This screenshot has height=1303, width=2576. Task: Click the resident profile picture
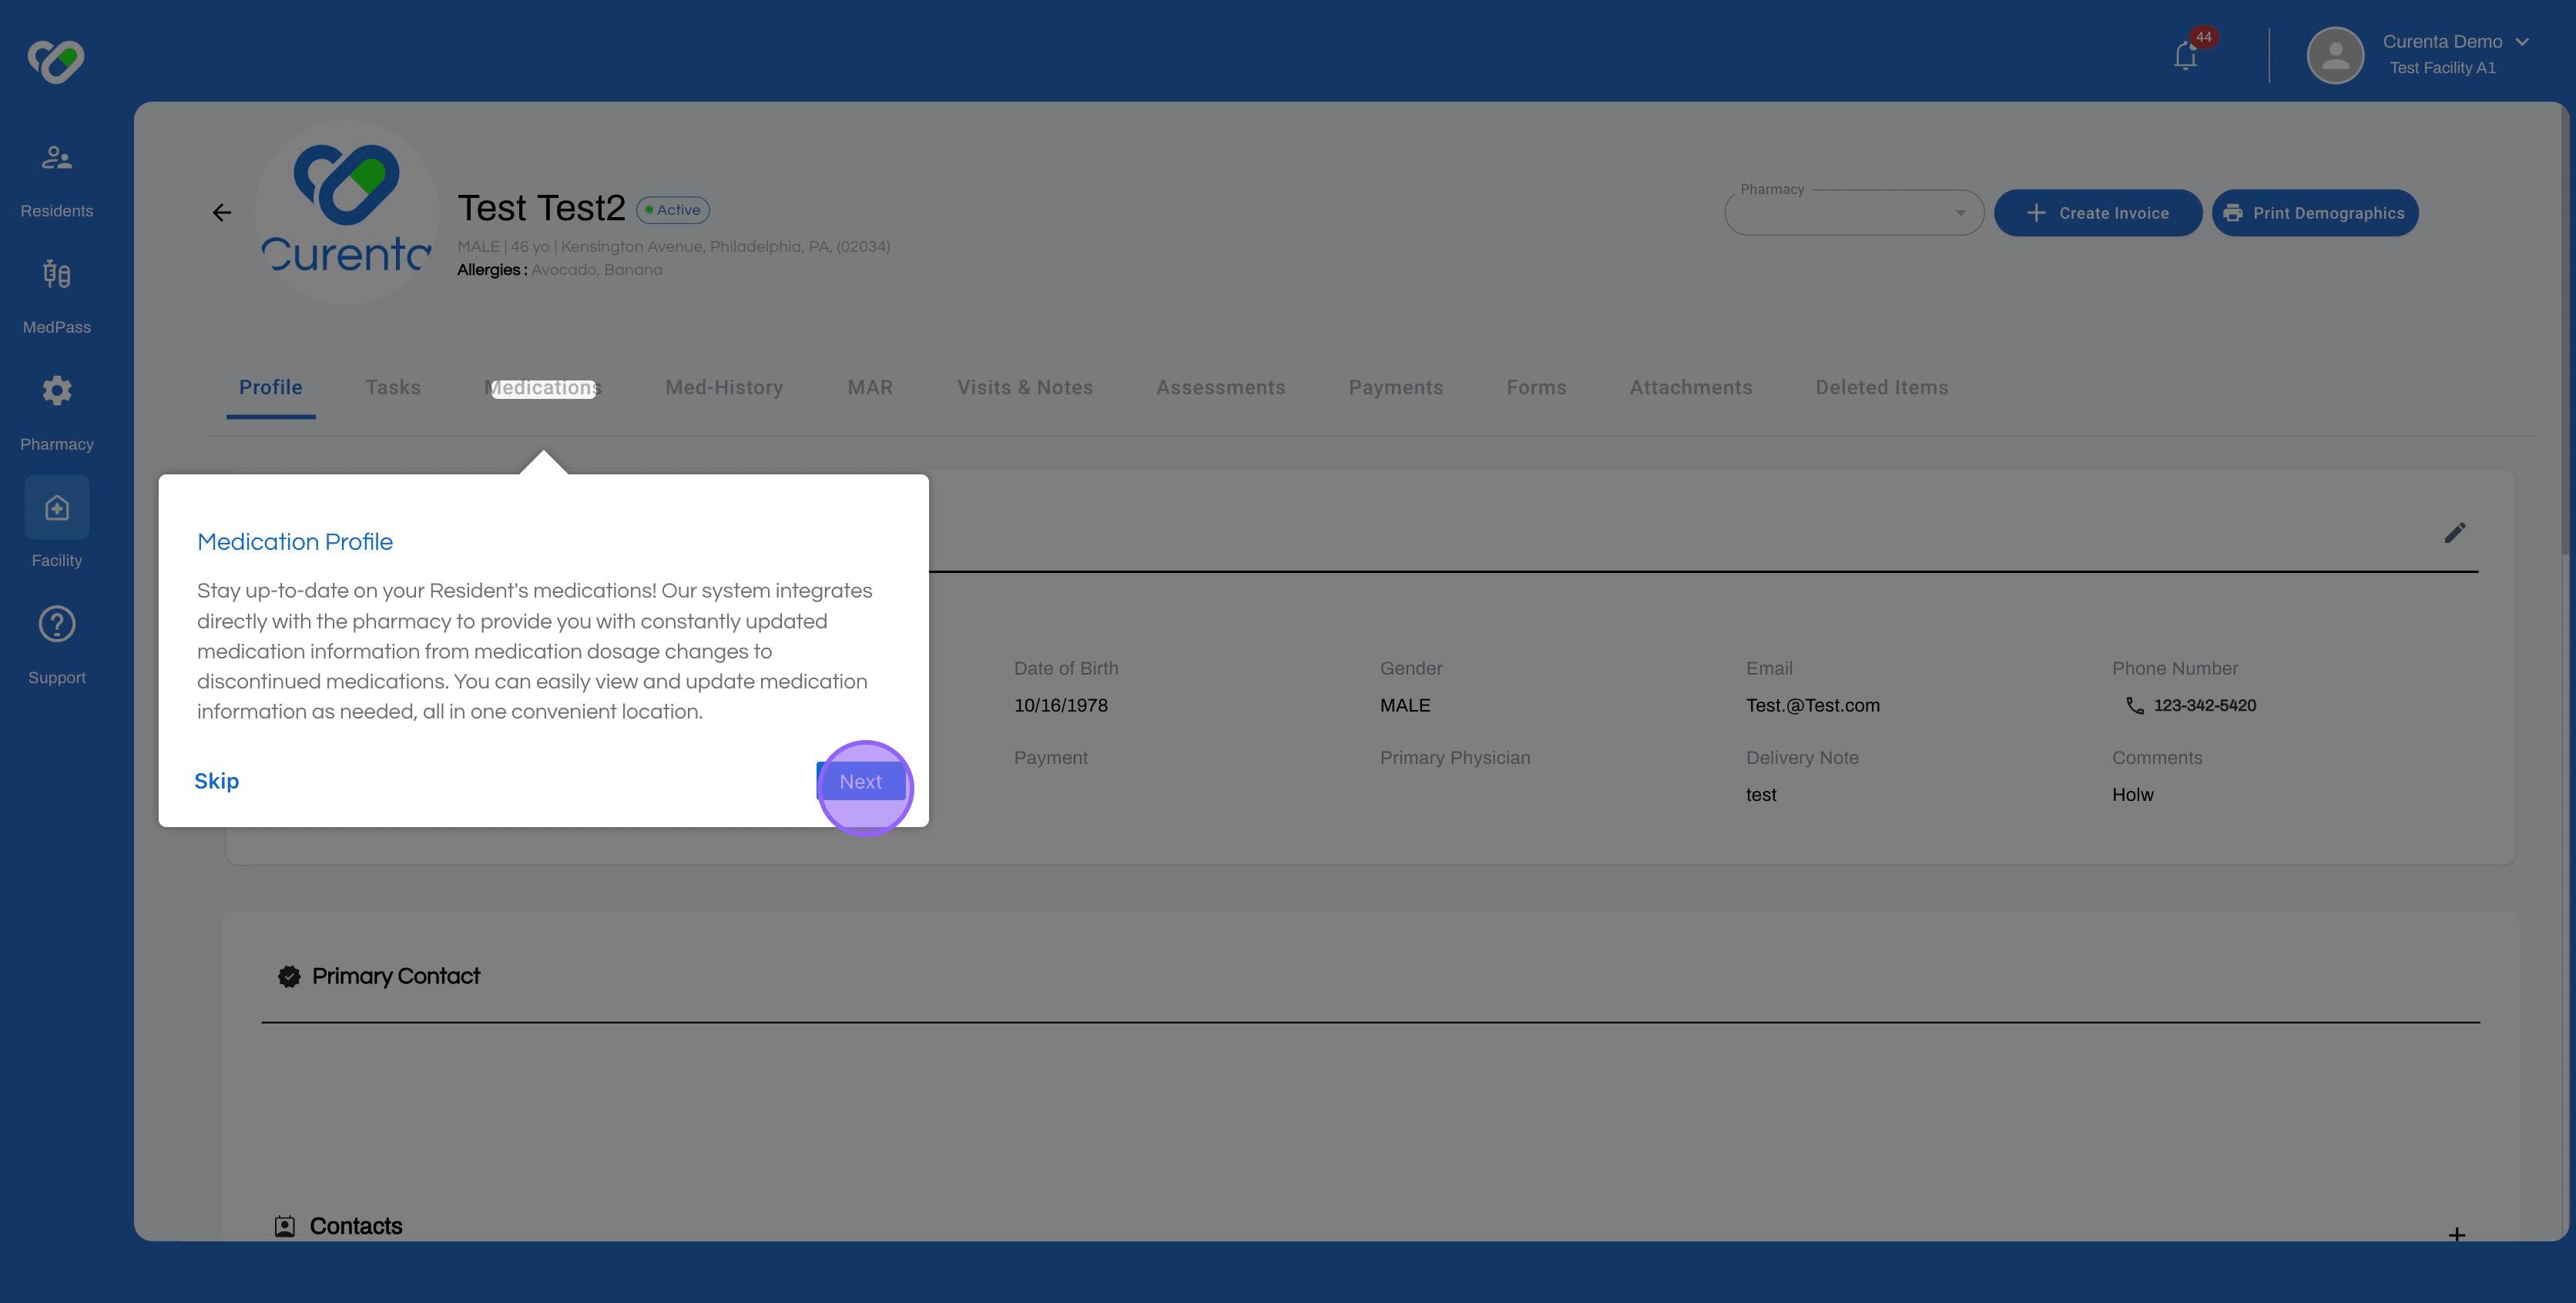coord(346,211)
